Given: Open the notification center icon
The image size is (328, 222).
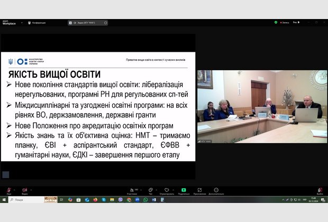Looking at the screenshot, I should tap(323, 200).
